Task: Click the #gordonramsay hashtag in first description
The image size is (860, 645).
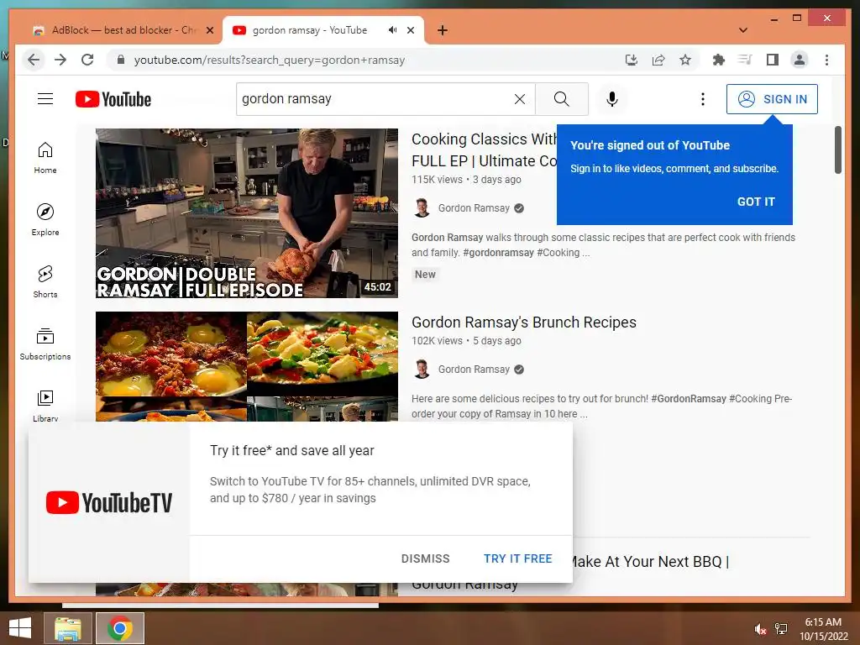Action: [x=498, y=253]
